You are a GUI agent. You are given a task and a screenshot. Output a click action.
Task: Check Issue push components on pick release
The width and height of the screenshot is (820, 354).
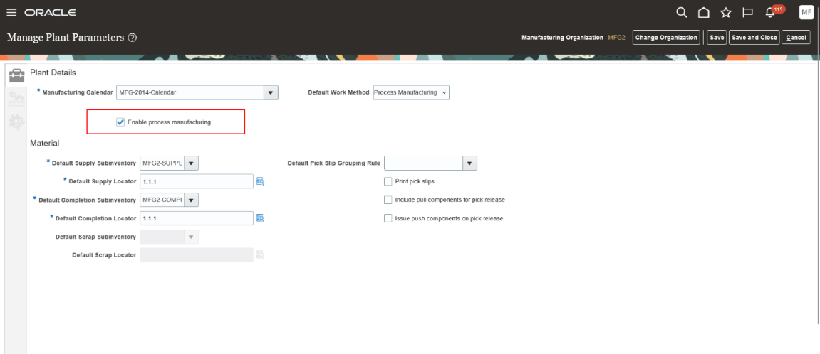(388, 218)
